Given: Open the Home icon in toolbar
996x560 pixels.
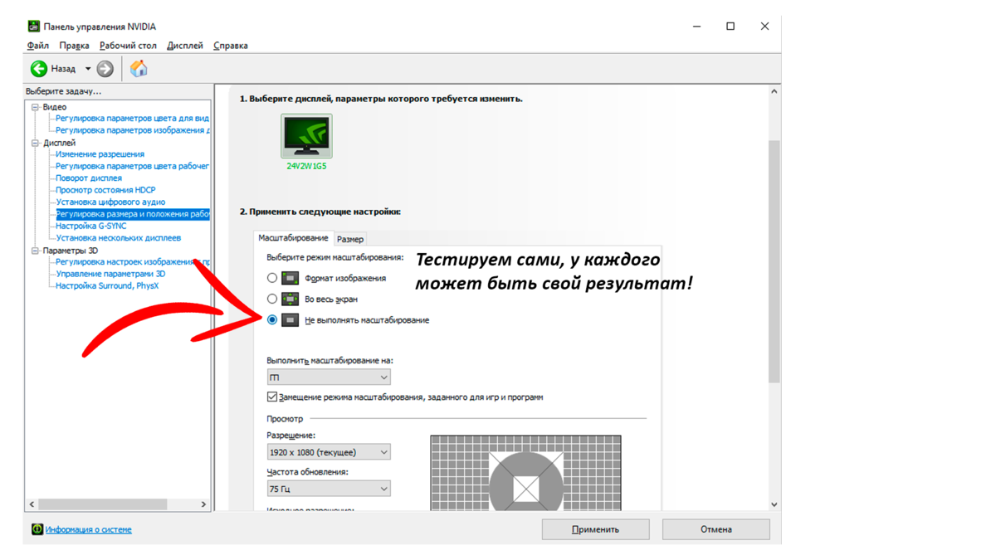Looking at the screenshot, I should click(139, 69).
